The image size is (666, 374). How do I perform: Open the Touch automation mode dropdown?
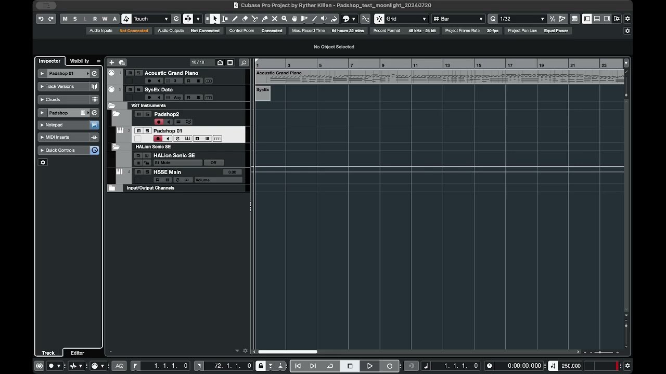[151, 19]
